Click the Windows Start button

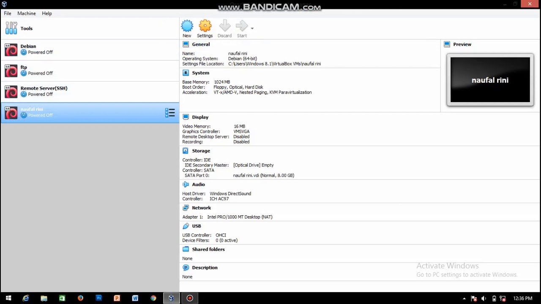tap(8, 298)
